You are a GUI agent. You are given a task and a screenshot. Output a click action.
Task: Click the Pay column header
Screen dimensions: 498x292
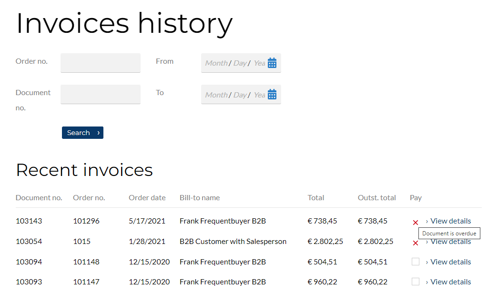pos(416,198)
